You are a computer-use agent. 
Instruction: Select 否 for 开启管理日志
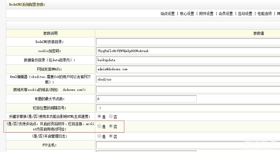[111, 136]
